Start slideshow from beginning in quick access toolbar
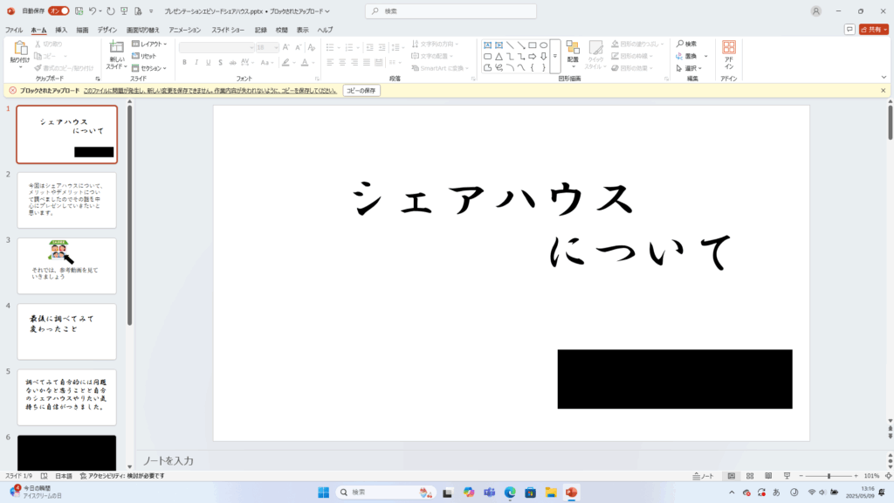This screenshot has height=503, width=894. [123, 11]
